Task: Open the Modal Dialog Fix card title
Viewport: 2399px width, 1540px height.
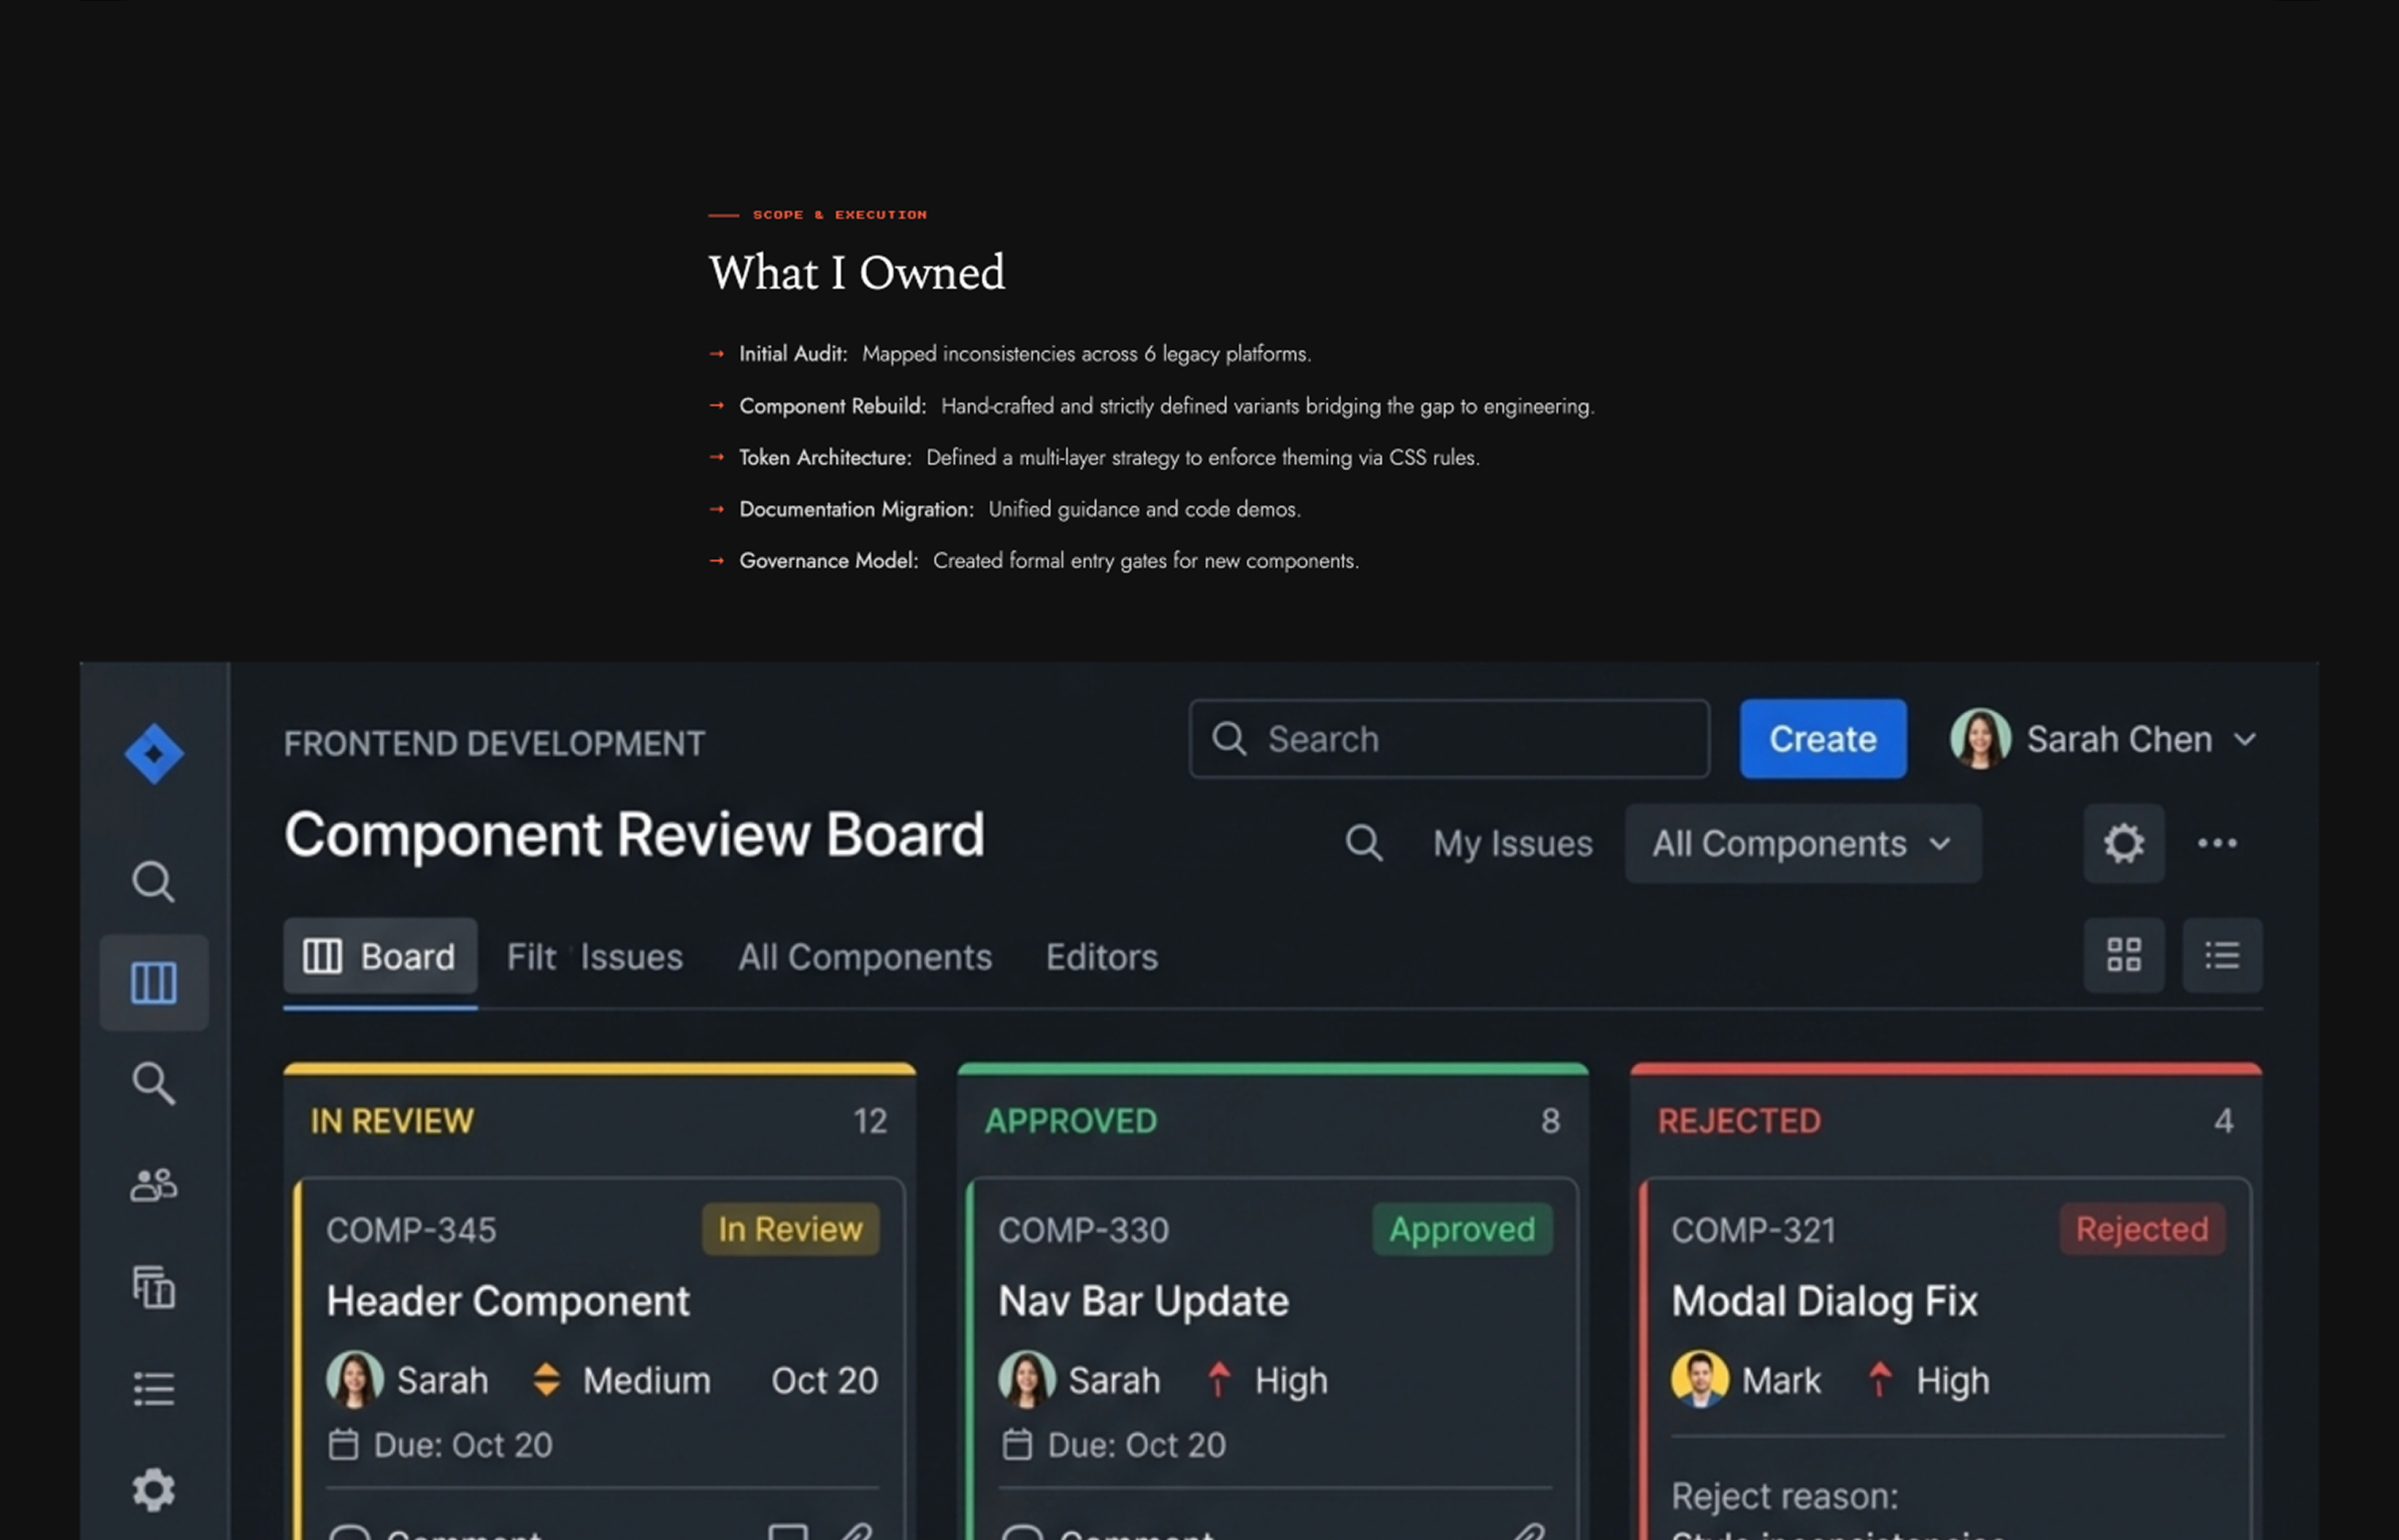Action: (x=1825, y=1301)
